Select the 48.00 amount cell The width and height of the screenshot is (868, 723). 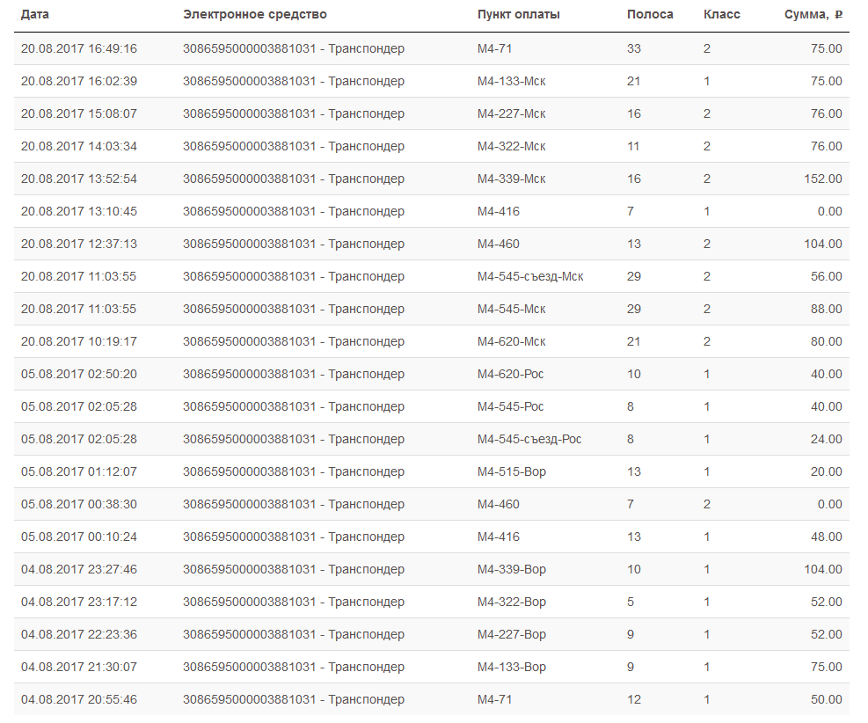click(x=827, y=537)
